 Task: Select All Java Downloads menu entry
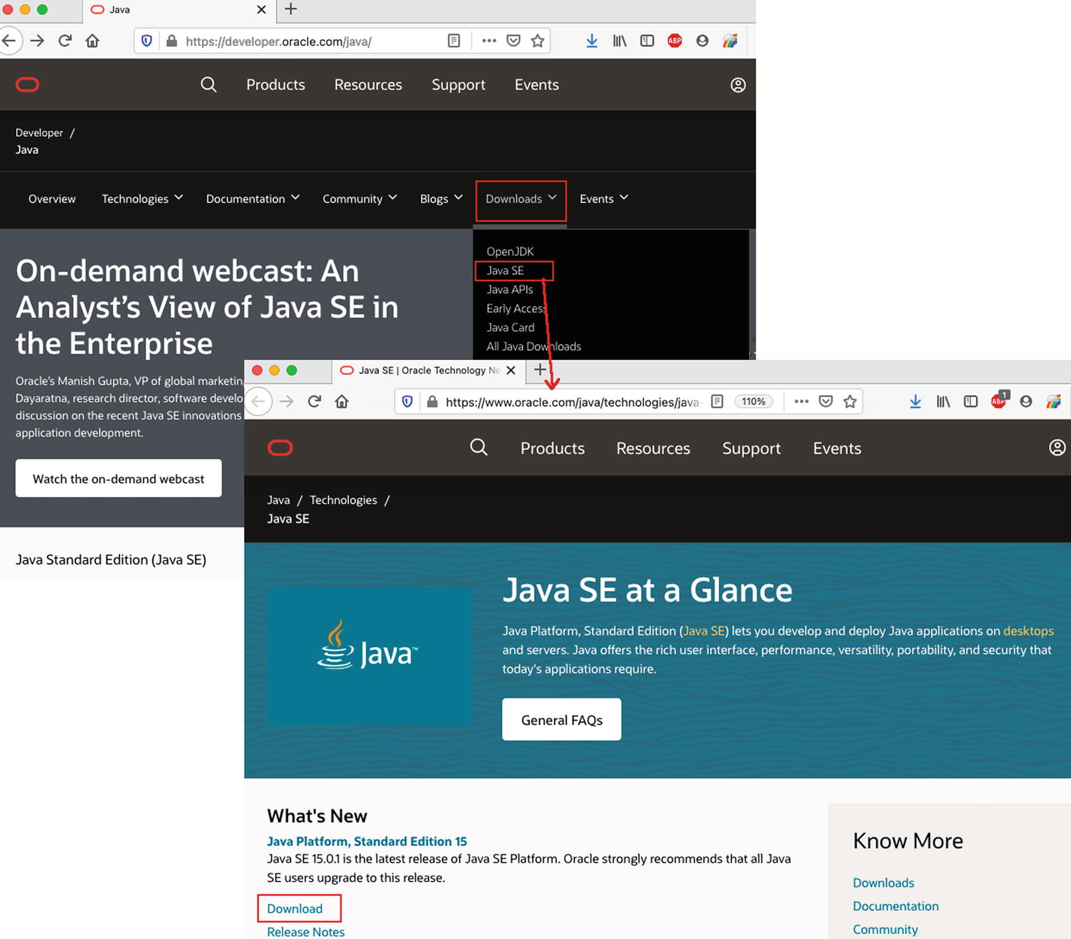click(533, 346)
